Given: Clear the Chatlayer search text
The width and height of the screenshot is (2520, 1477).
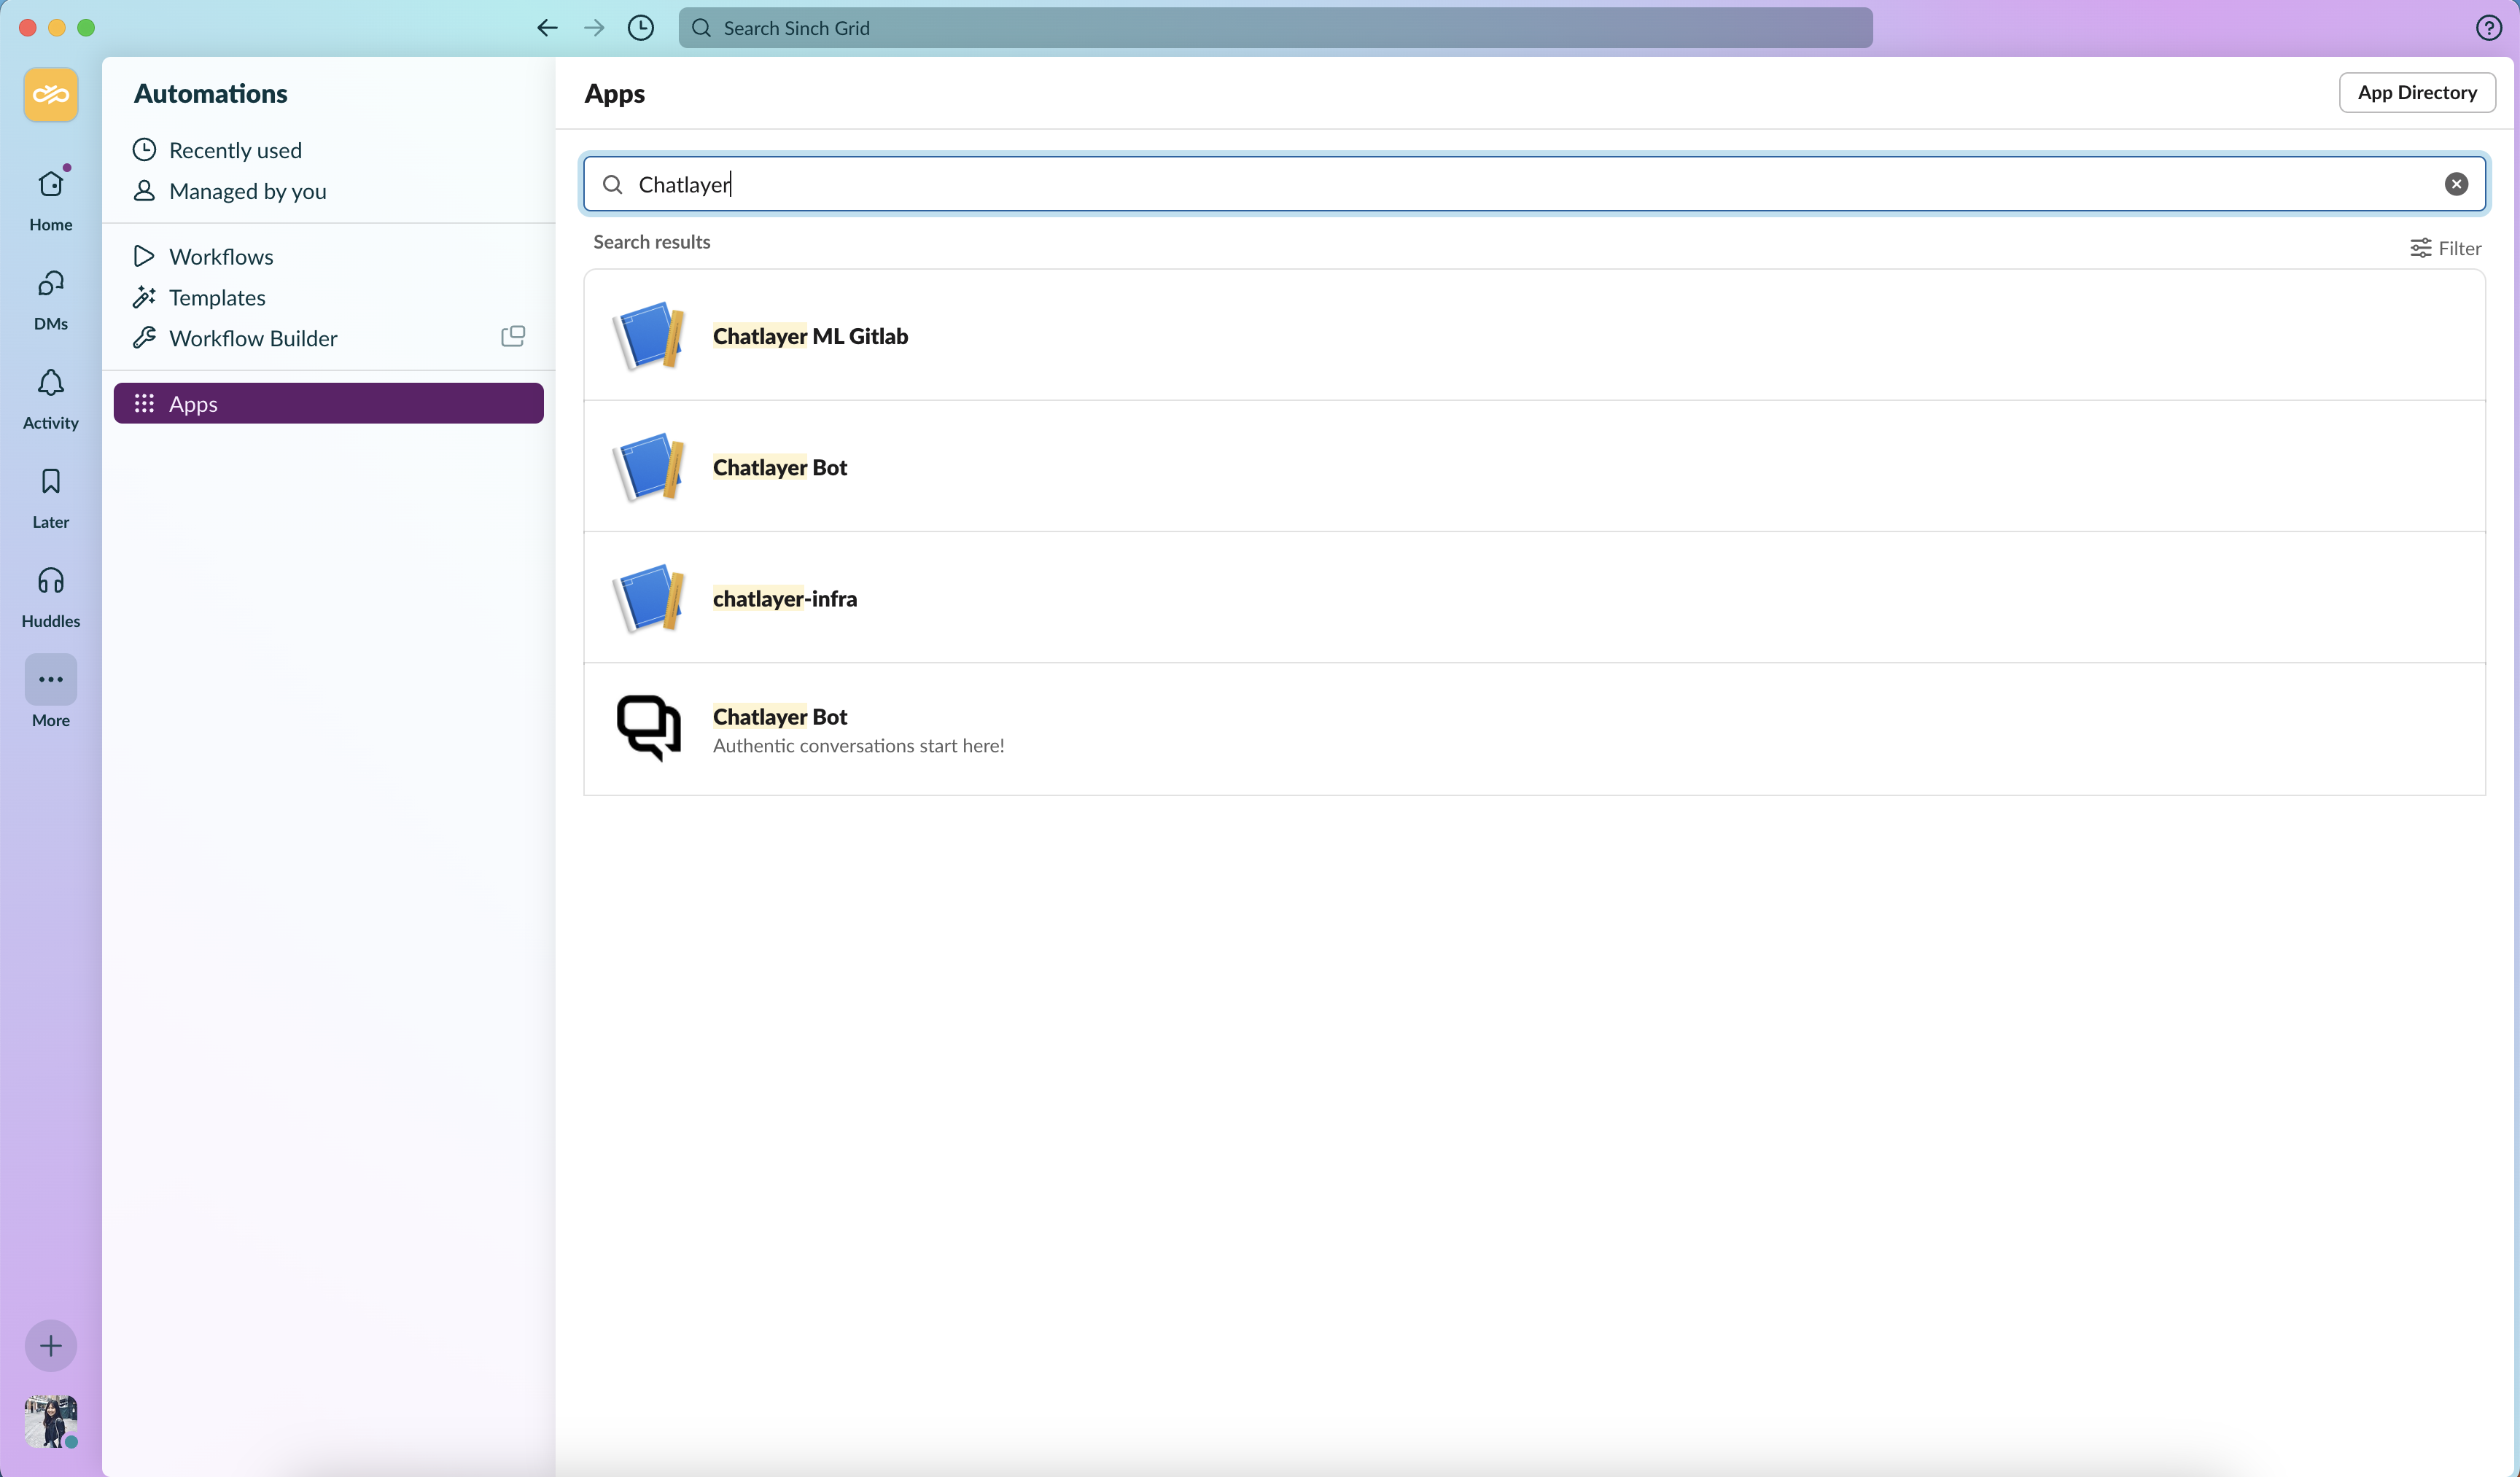Looking at the screenshot, I should [x=2456, y=184].
